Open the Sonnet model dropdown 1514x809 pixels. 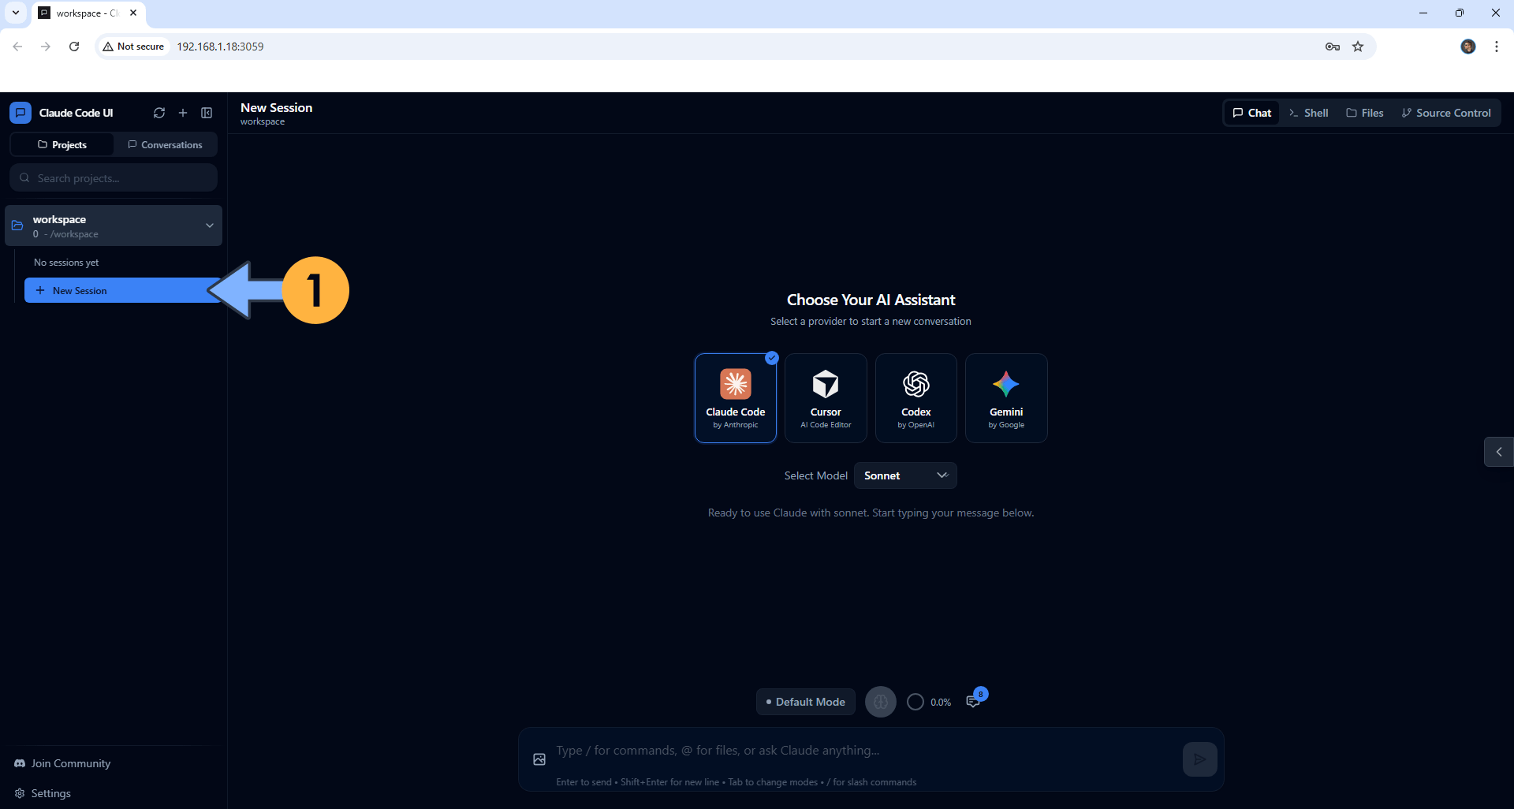[x=905, y=475]
